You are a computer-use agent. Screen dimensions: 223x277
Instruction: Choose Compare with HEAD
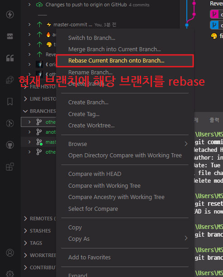click(125, 174)
